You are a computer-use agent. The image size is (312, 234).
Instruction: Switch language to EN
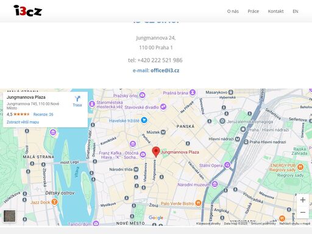pyautogui.click(x=296, y=12)
